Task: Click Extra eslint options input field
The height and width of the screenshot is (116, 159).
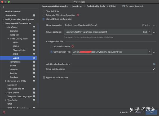Action: (112, 69)
